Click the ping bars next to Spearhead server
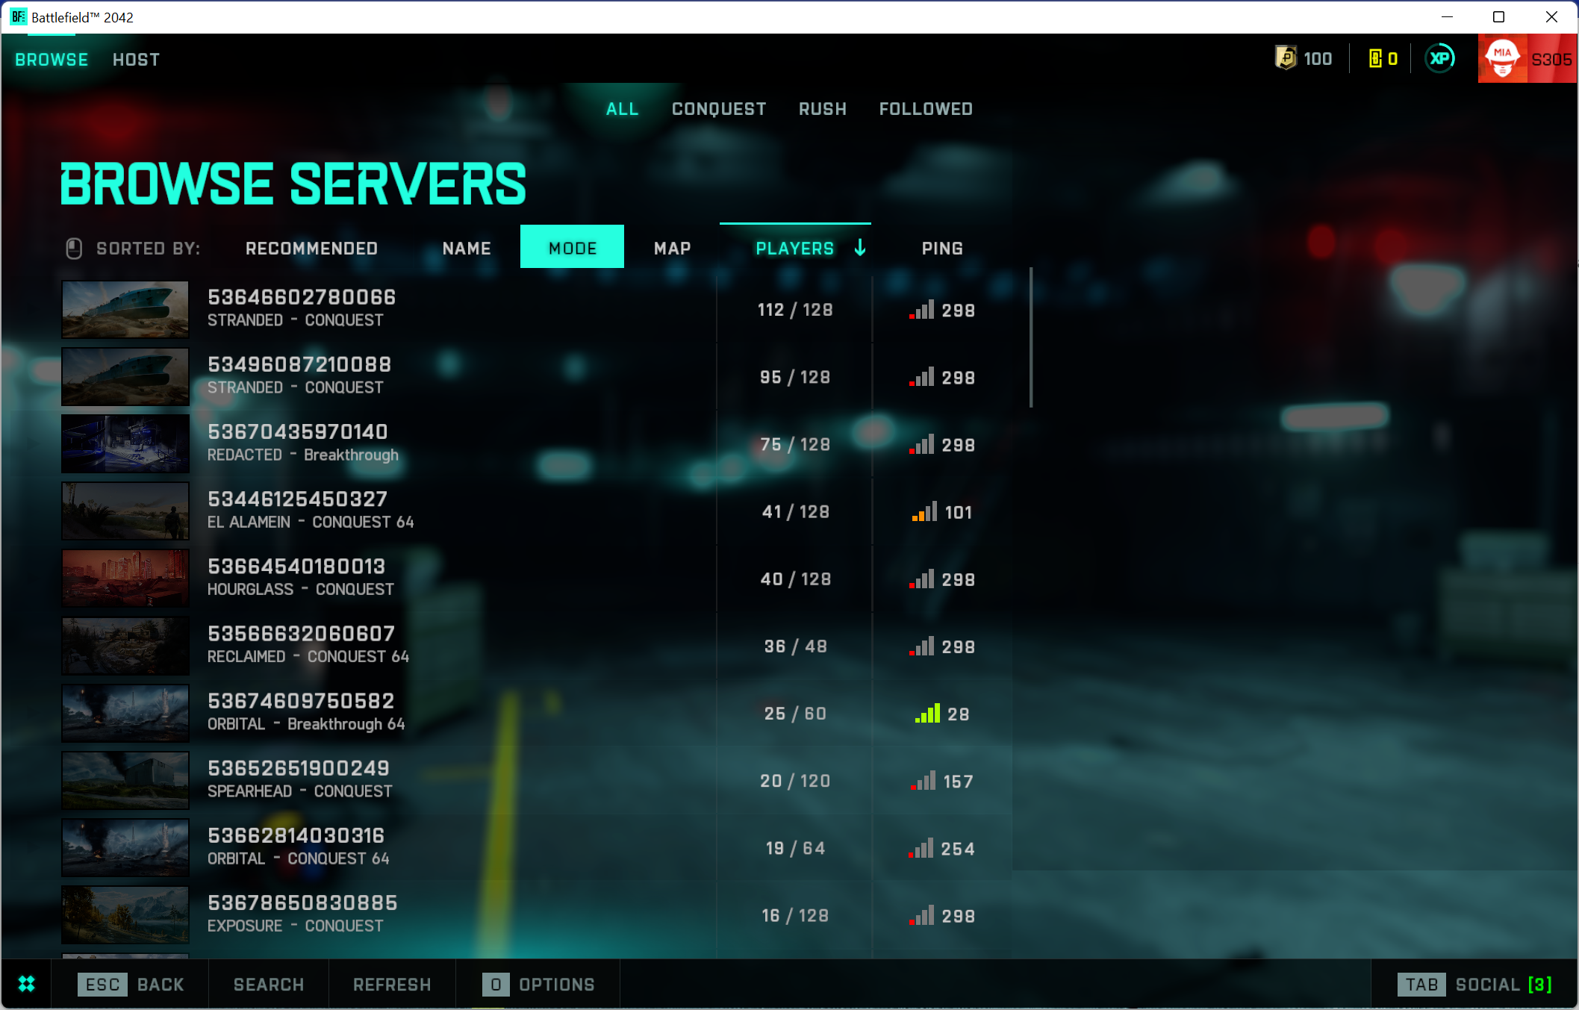 [924, 781]
